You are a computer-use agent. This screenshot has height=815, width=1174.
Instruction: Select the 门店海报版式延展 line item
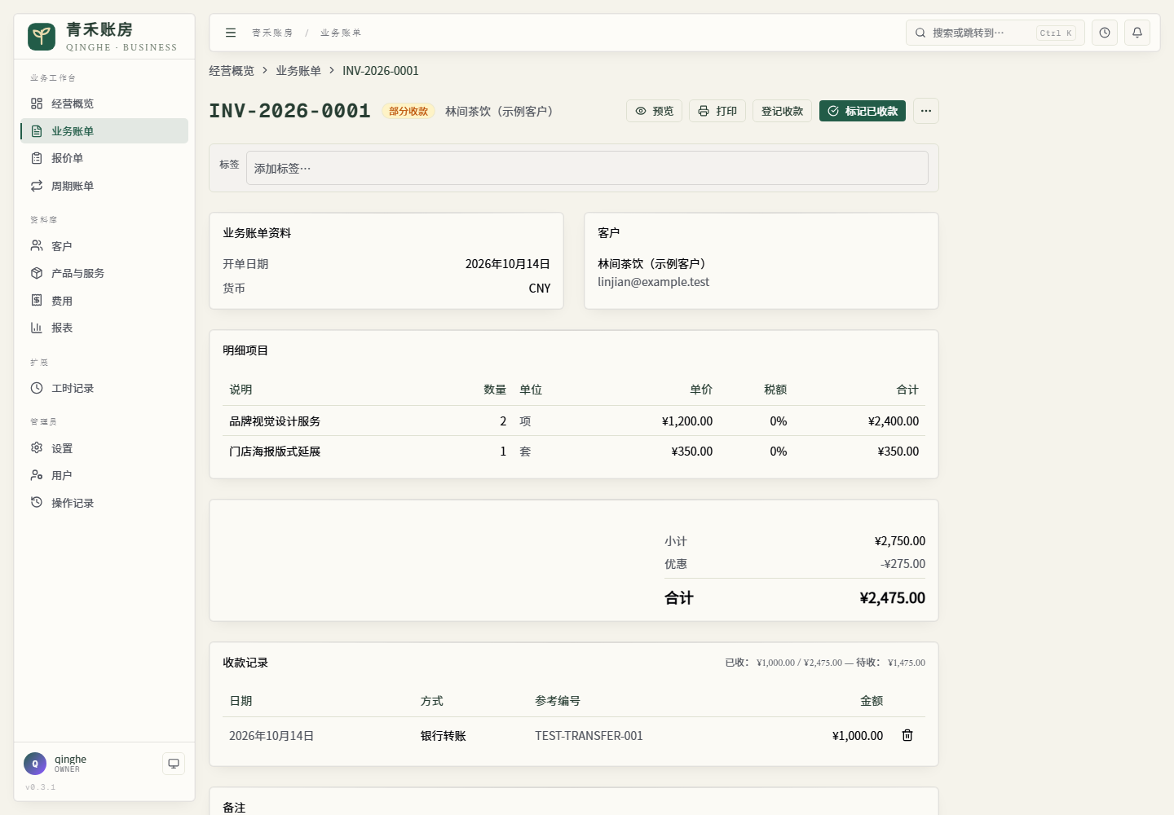574,452
